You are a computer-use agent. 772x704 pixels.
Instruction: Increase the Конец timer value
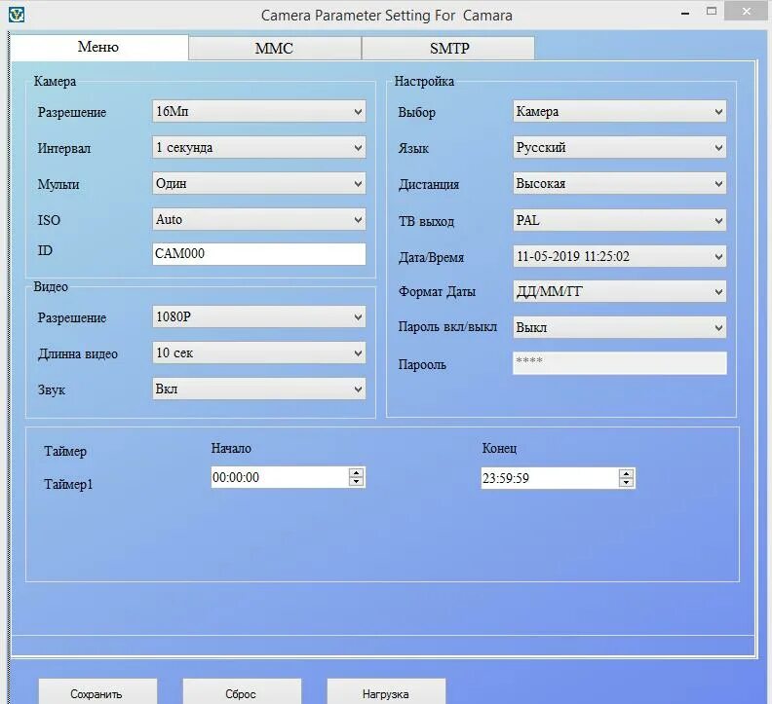pyautogui.click(x=626, y=474)
